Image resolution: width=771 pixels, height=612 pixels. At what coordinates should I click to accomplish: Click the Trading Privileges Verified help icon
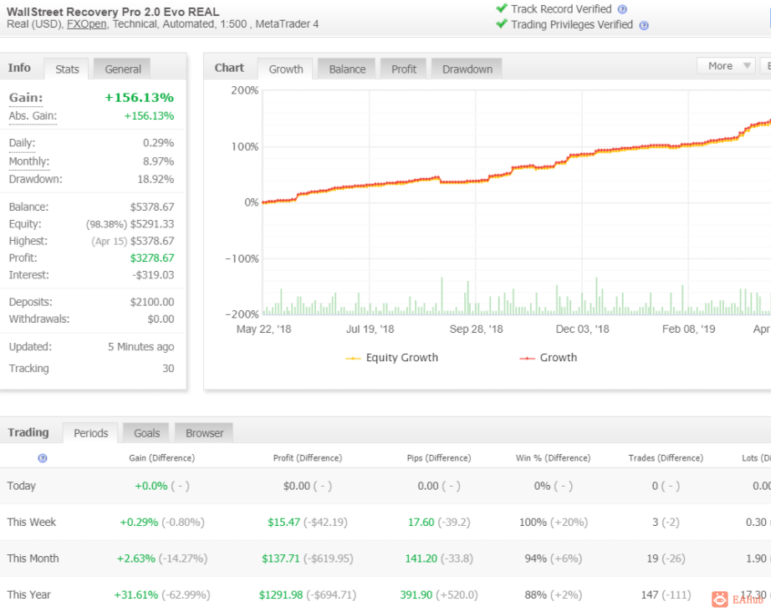click(644, 26)
